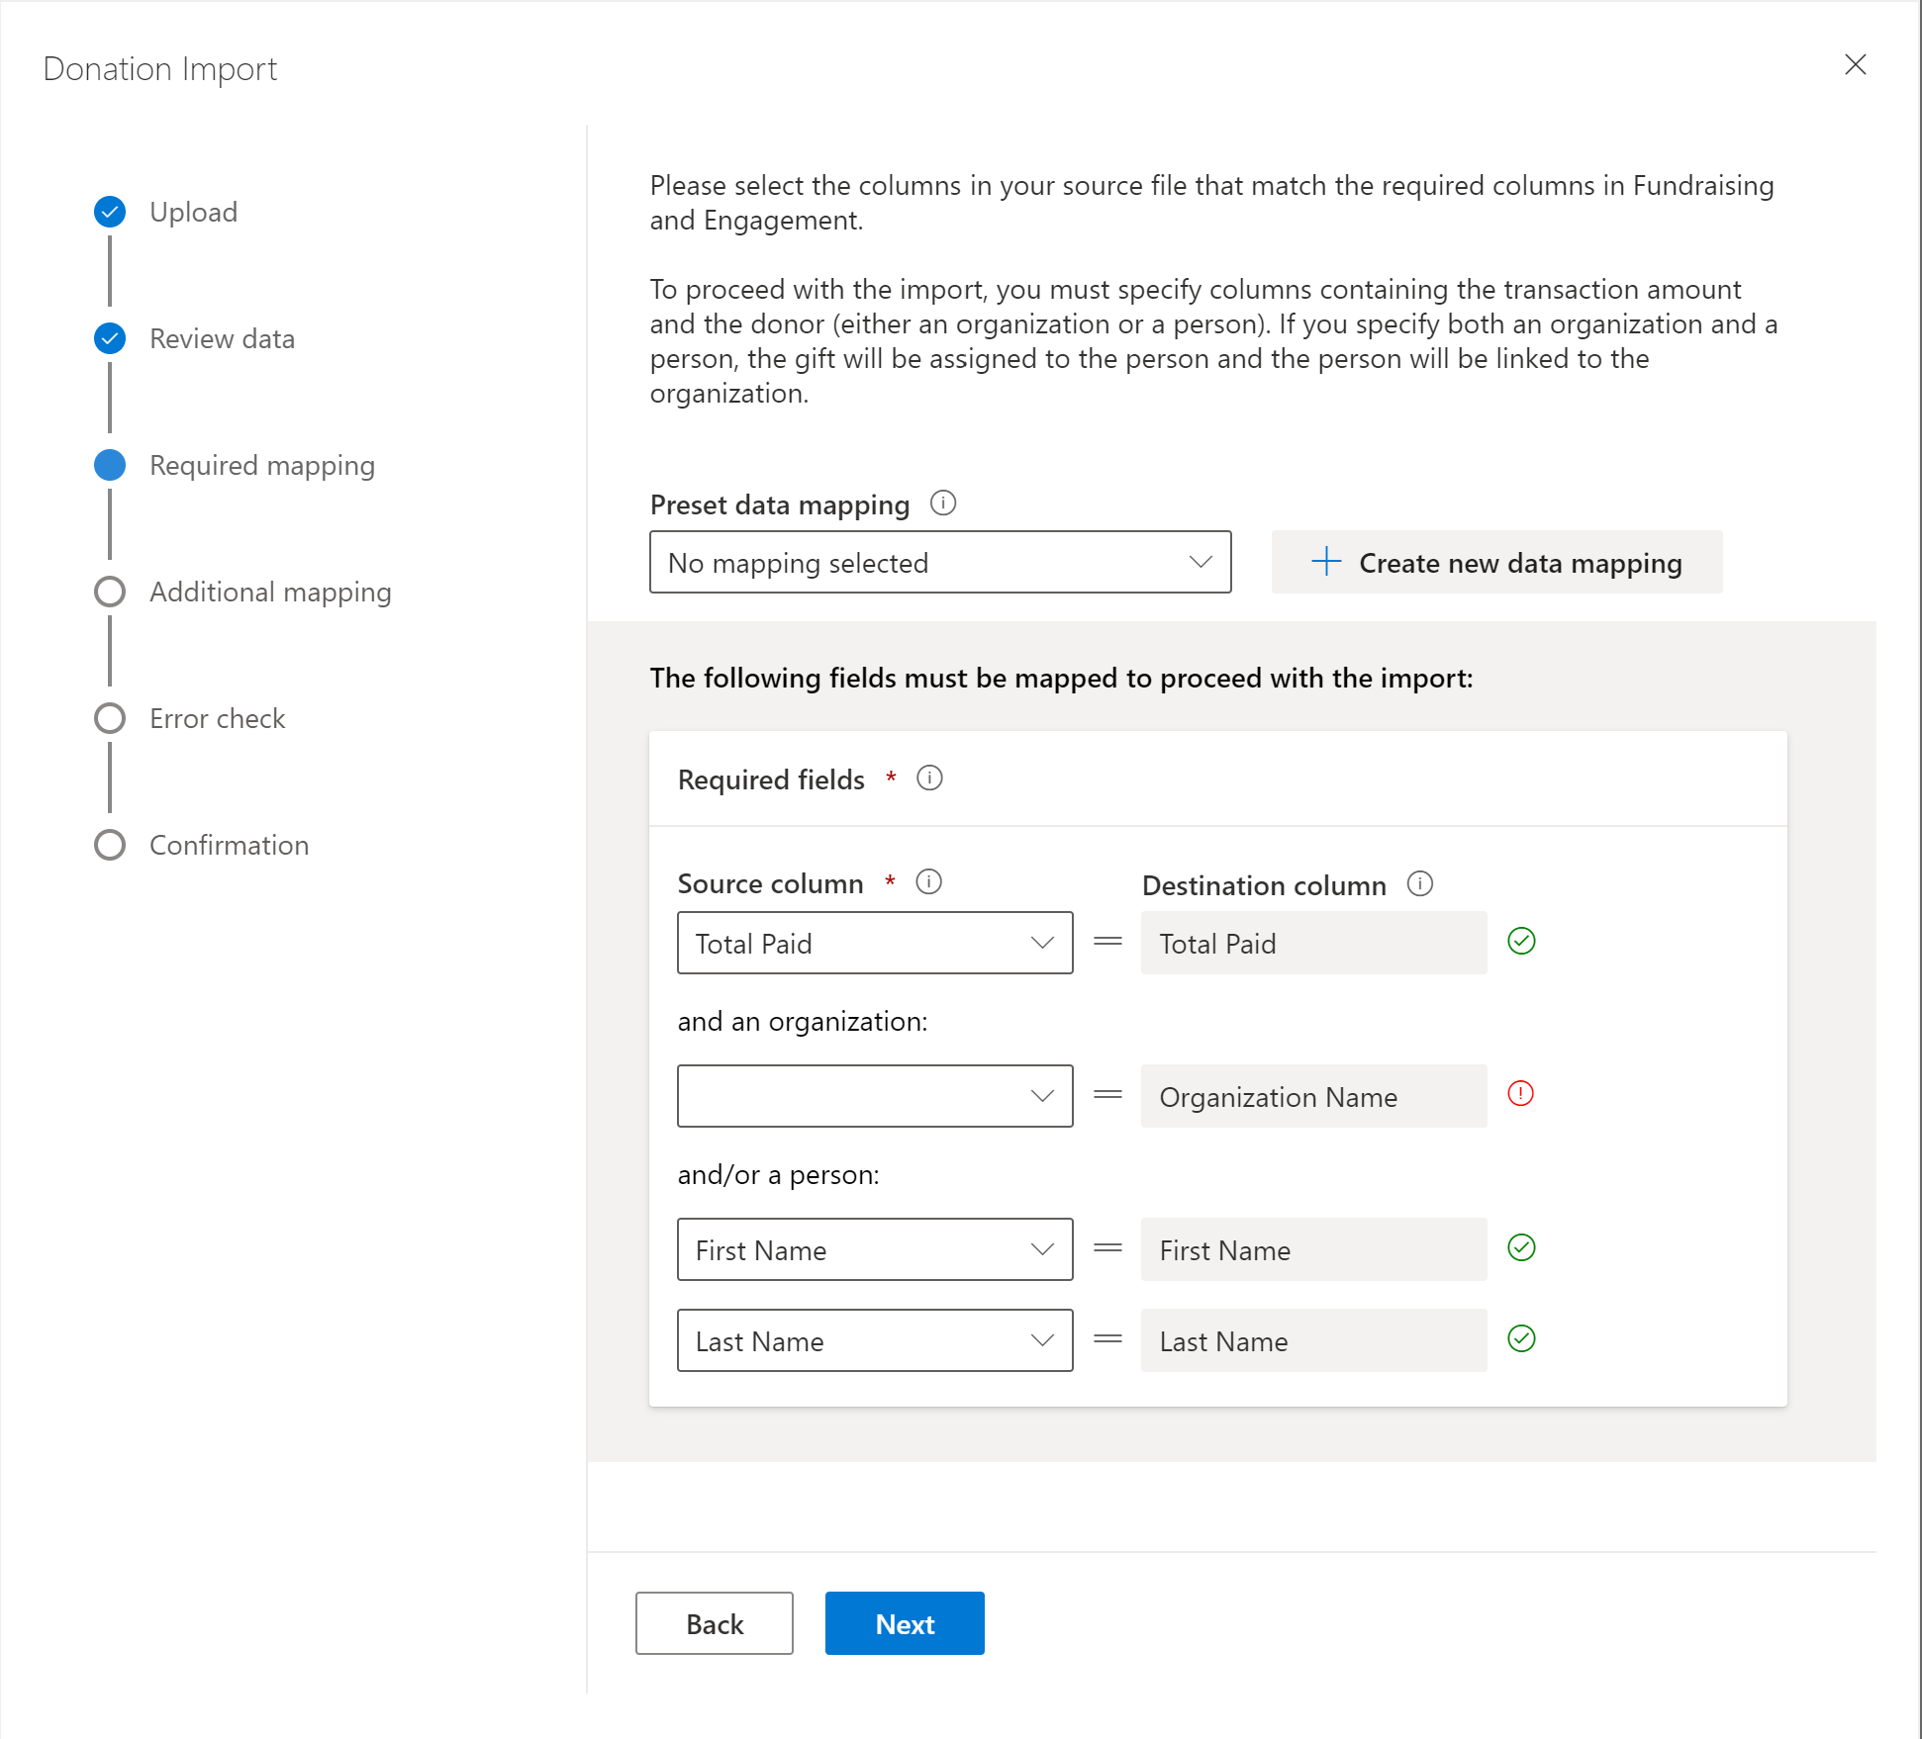Open the Organization Name source column dropdown

[x=874, y=1096]
